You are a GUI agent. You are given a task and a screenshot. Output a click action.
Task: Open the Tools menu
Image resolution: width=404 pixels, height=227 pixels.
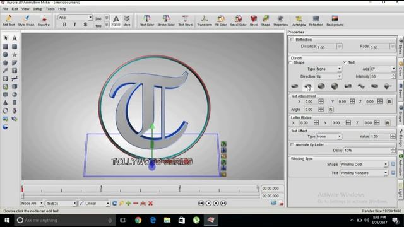tap(50, 9)
